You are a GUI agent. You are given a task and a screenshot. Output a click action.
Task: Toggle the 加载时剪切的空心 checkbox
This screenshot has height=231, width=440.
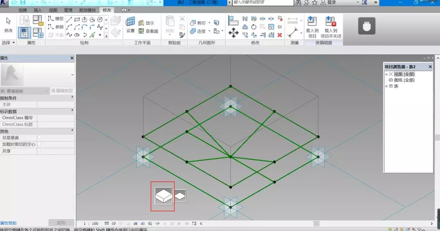pos(39,144)
